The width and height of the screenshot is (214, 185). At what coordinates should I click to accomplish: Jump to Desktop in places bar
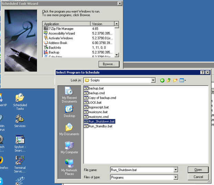(69, 111)
